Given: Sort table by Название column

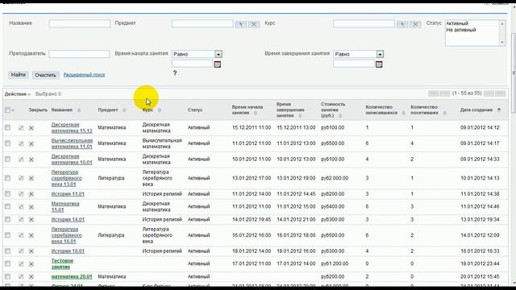Looking at the screenshot, I should click(x=79, y=110).
